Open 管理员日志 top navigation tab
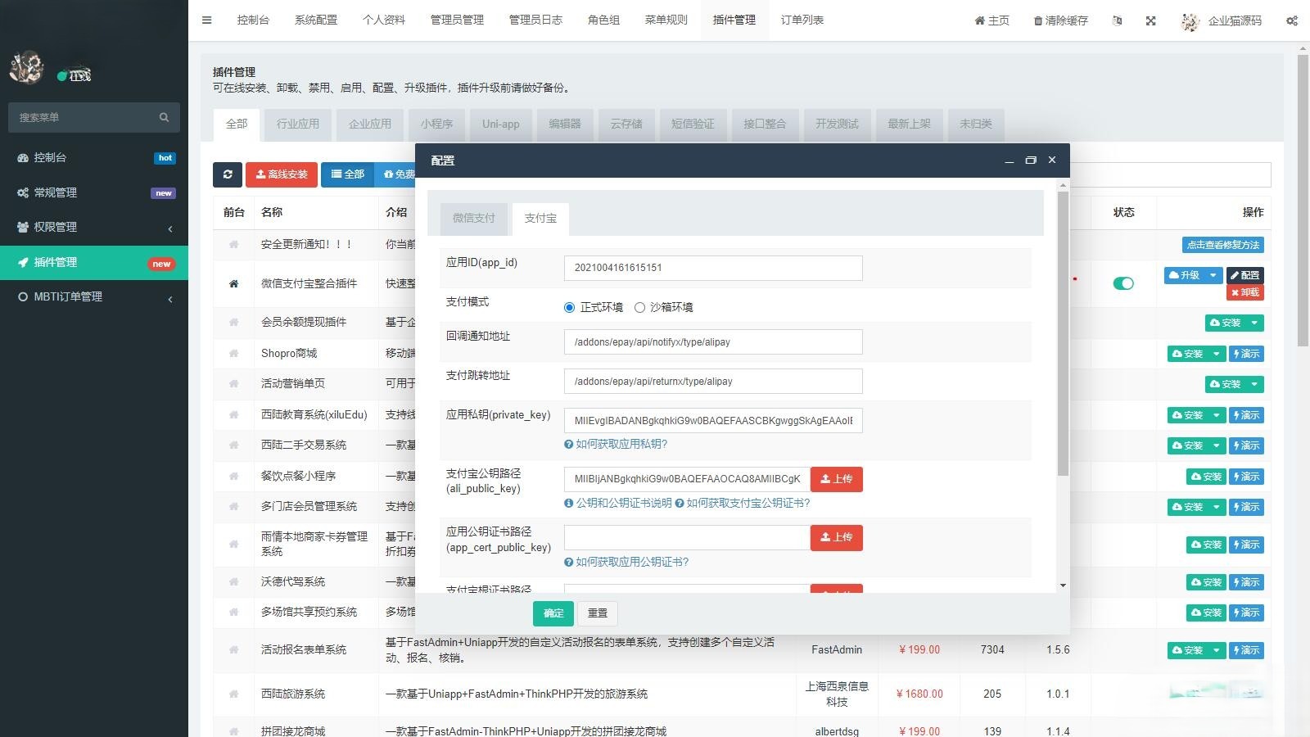Image resolution: width=1310 pixels, height=737 pixels. coord(535,20)
